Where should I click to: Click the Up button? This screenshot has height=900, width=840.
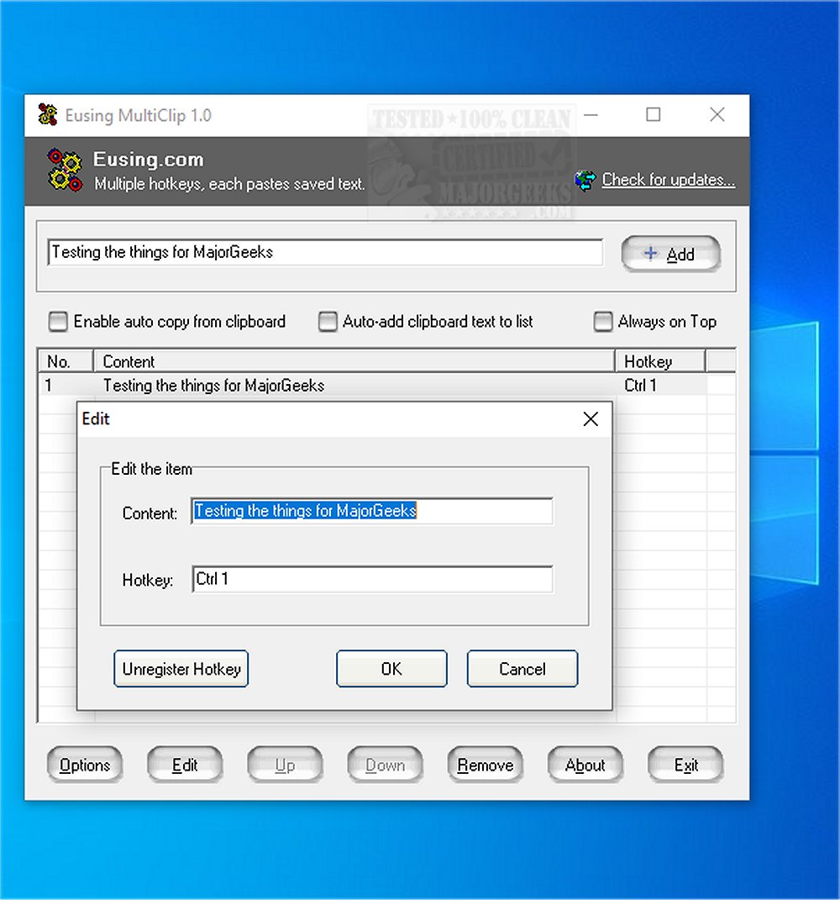pos(285,765)
